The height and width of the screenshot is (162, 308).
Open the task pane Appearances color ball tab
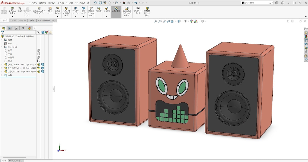click(x=306, y=37)
